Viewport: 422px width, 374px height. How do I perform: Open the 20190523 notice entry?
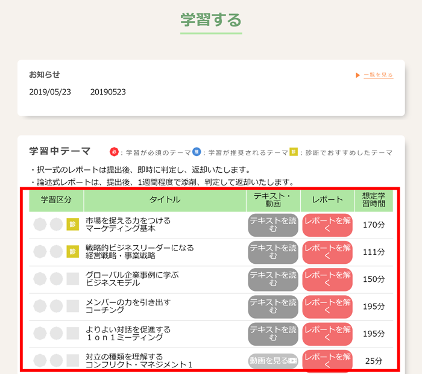click(108, 92)
